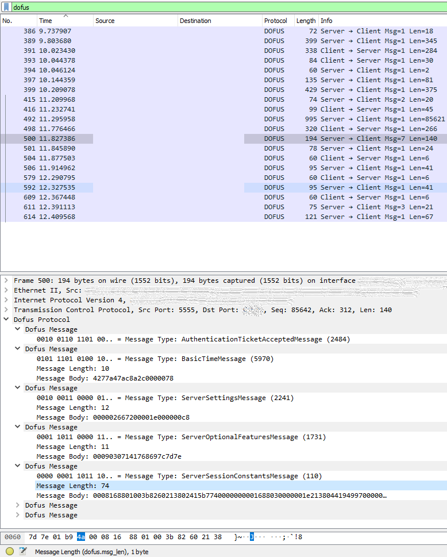Expand Internet Protocol Version 4 node
447x557 pixels.
click(x=6, y=300)
